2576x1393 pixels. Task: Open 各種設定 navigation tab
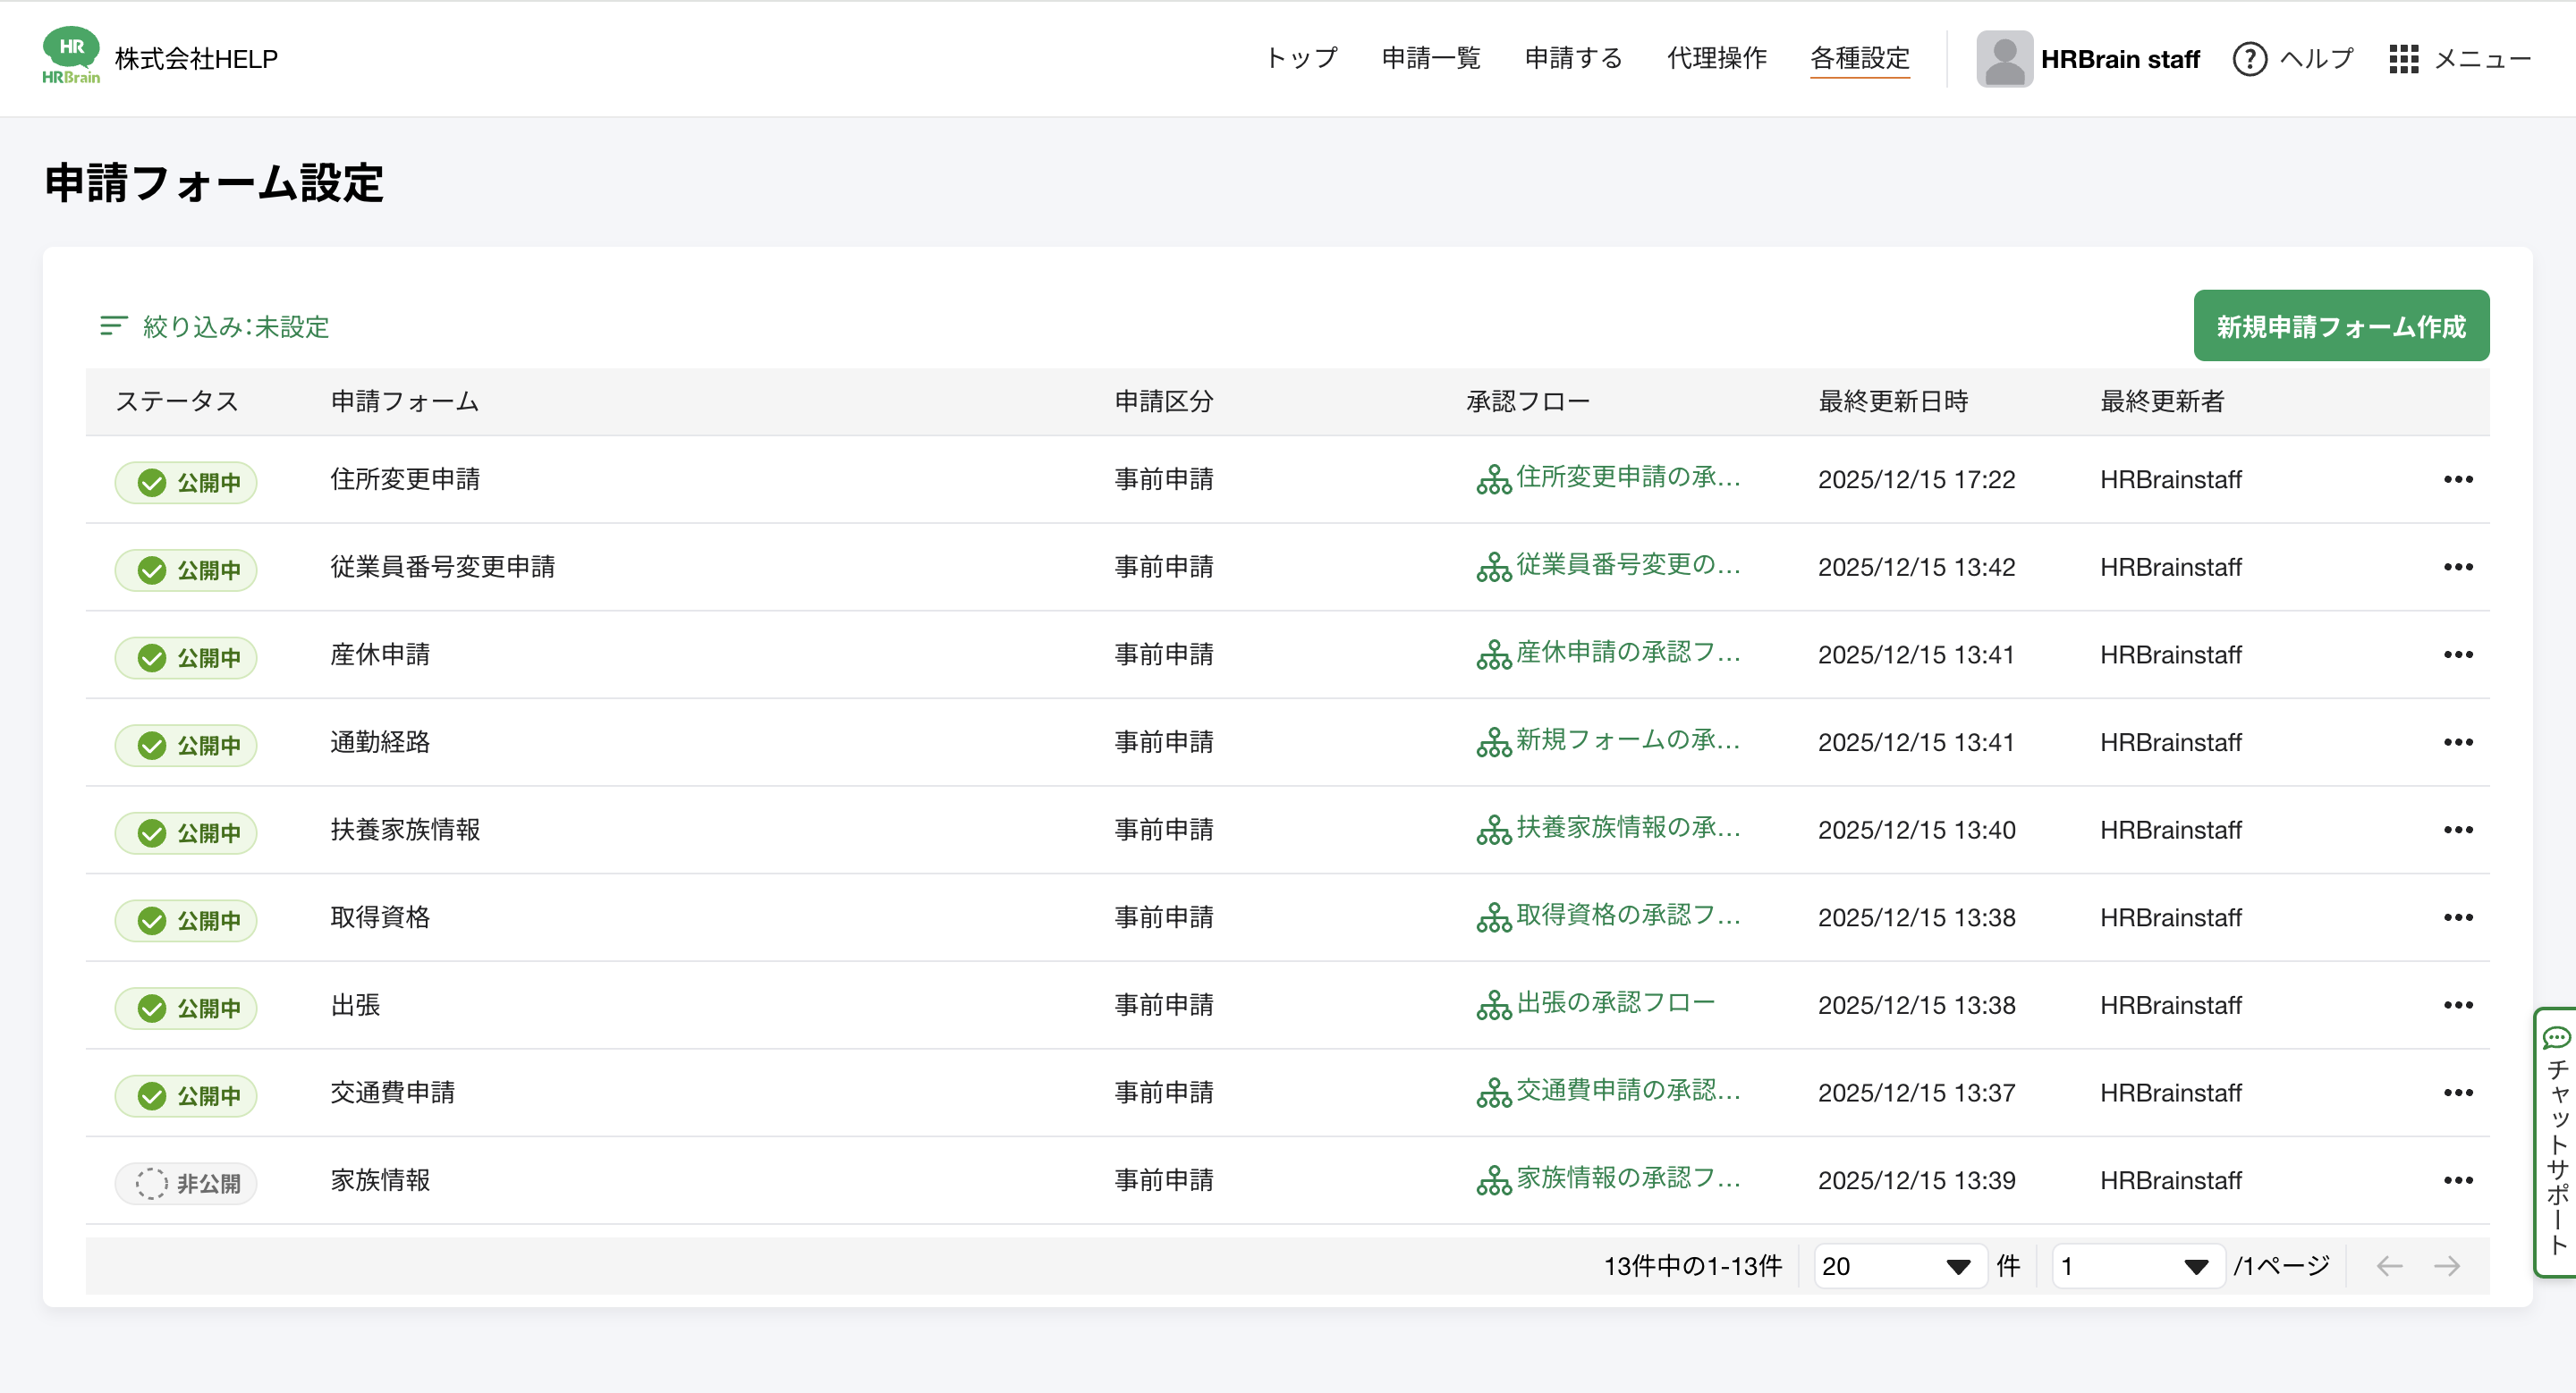1859,59
